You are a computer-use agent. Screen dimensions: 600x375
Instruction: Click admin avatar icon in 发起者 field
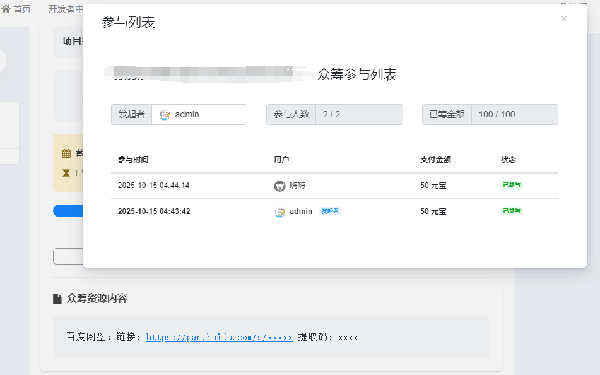click(165, 115)
